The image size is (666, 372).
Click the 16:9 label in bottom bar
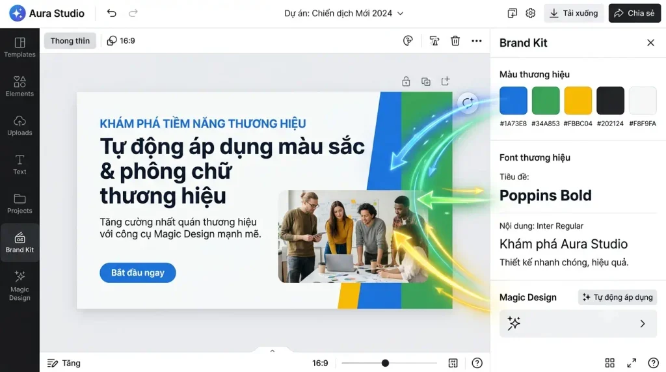coord(320,363)
